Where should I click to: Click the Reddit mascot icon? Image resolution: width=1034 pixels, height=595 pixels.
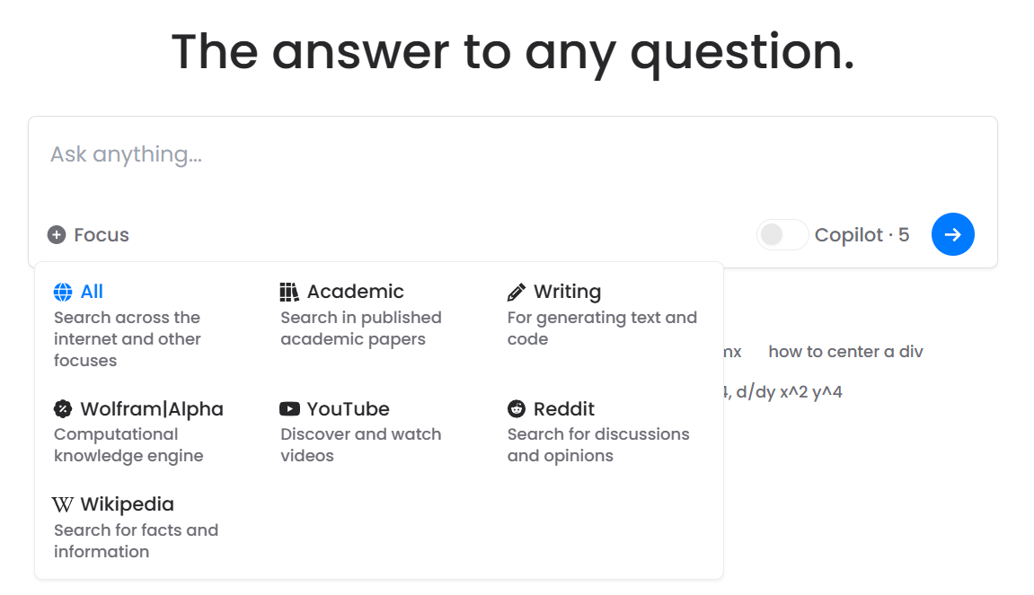coord(517,409)
